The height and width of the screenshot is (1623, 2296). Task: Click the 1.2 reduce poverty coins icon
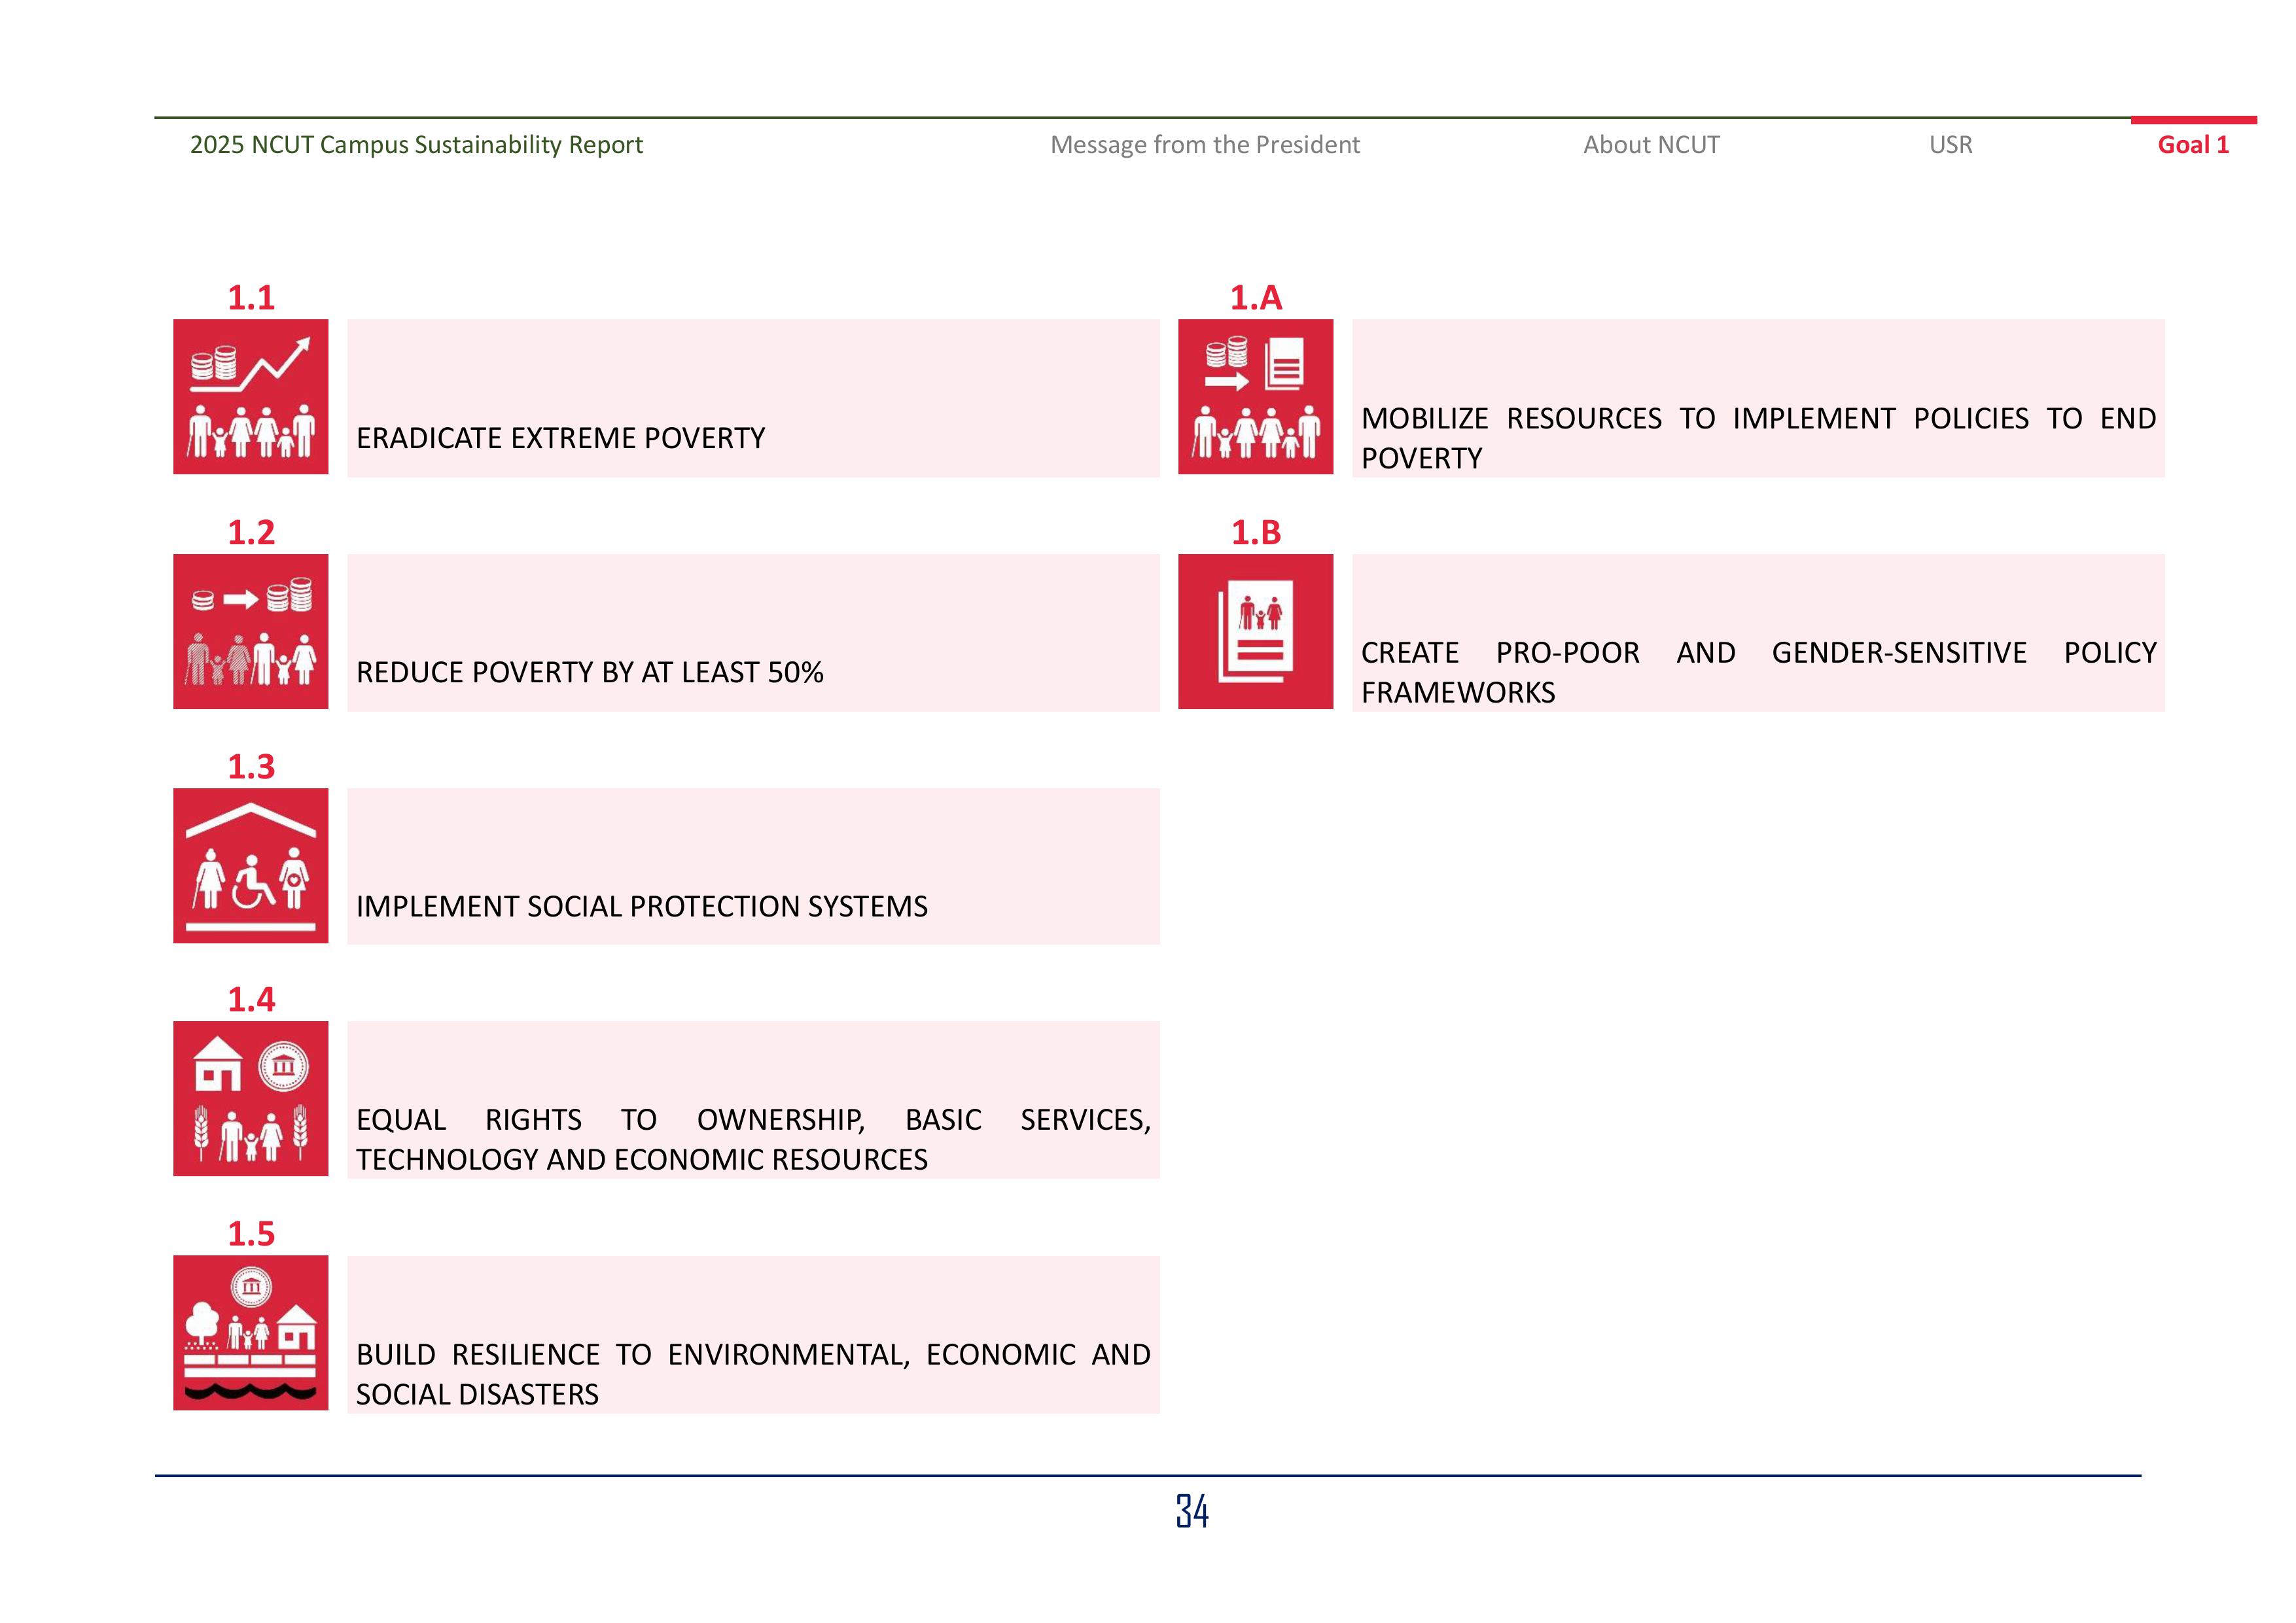(250, 631)
